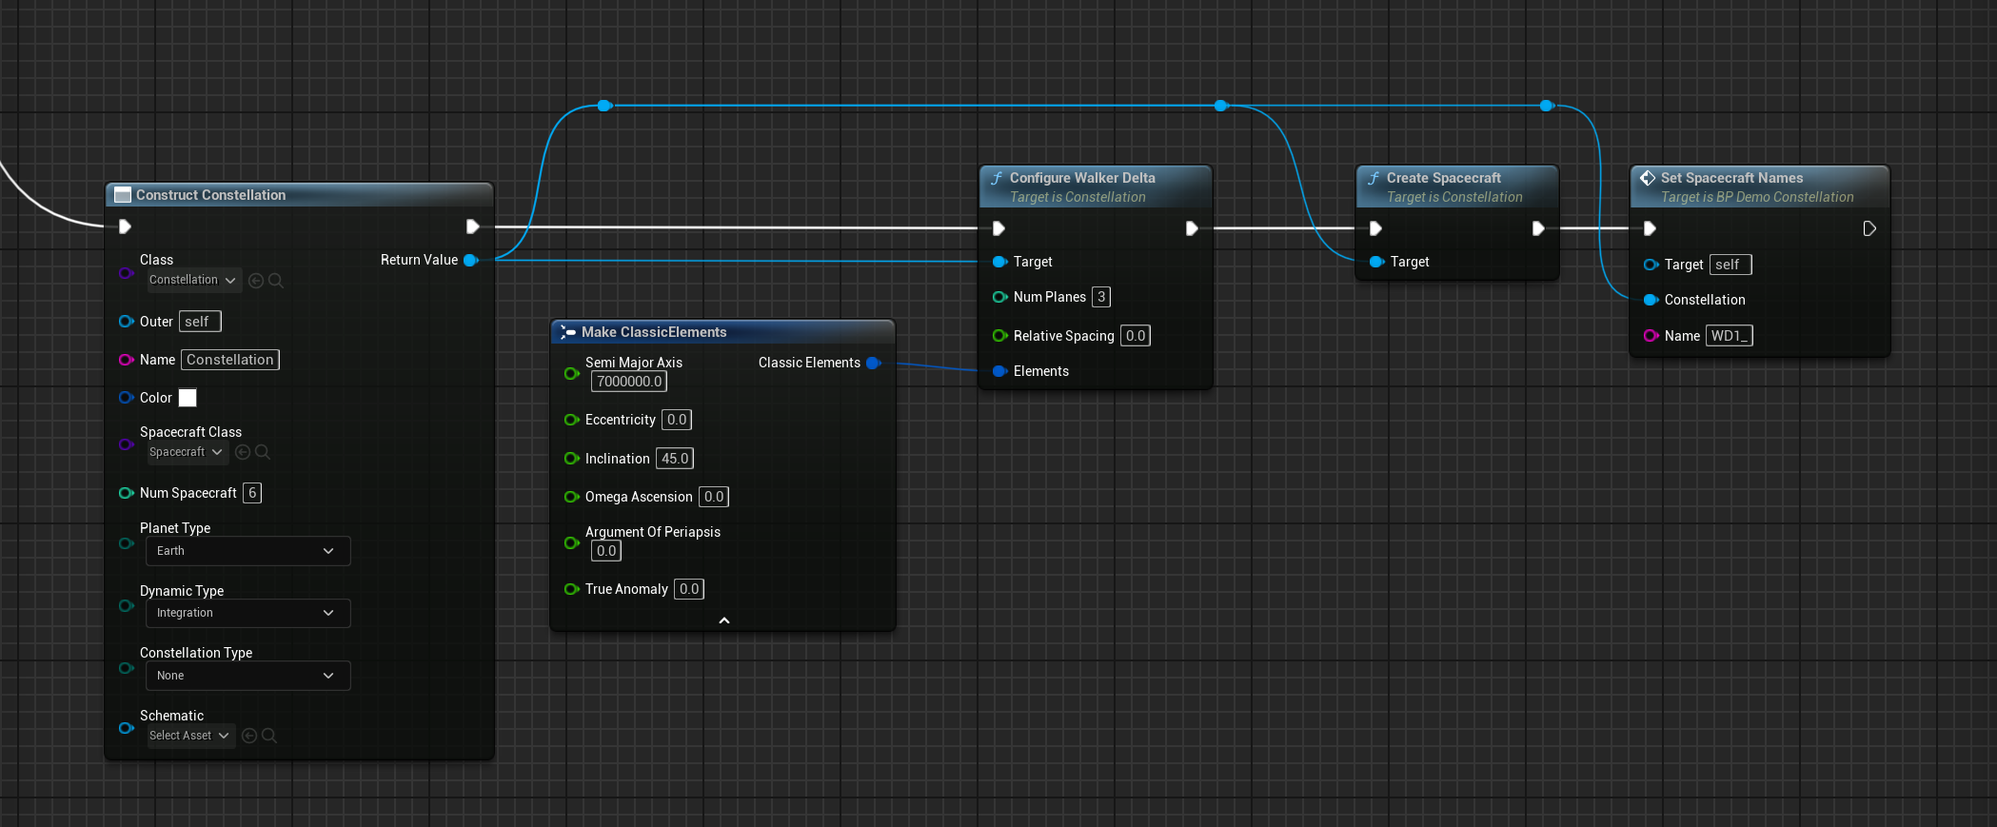Image resolution: width=1997 pixels, height=827 pixels.
Task: Open the Constellation Type dropdown showing None
Action: pyautogui.click(x=247, y=676)
